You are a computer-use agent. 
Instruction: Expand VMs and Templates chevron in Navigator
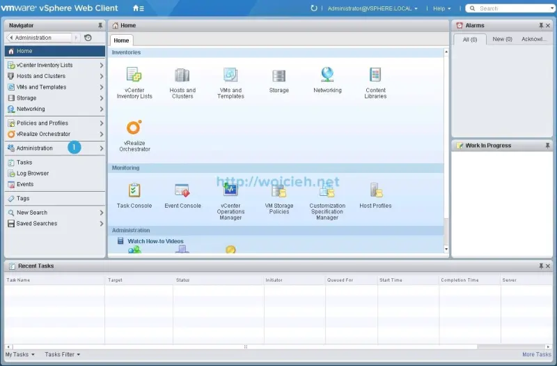click(102, 87)
